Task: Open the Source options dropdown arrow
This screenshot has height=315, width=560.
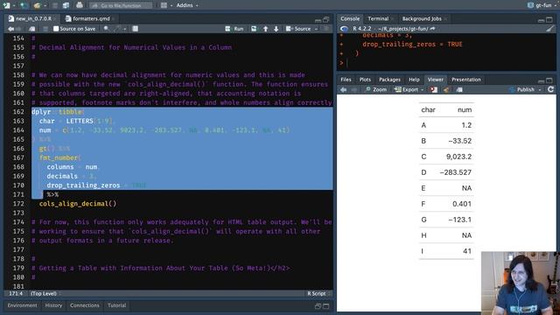Action: [316, 29]
